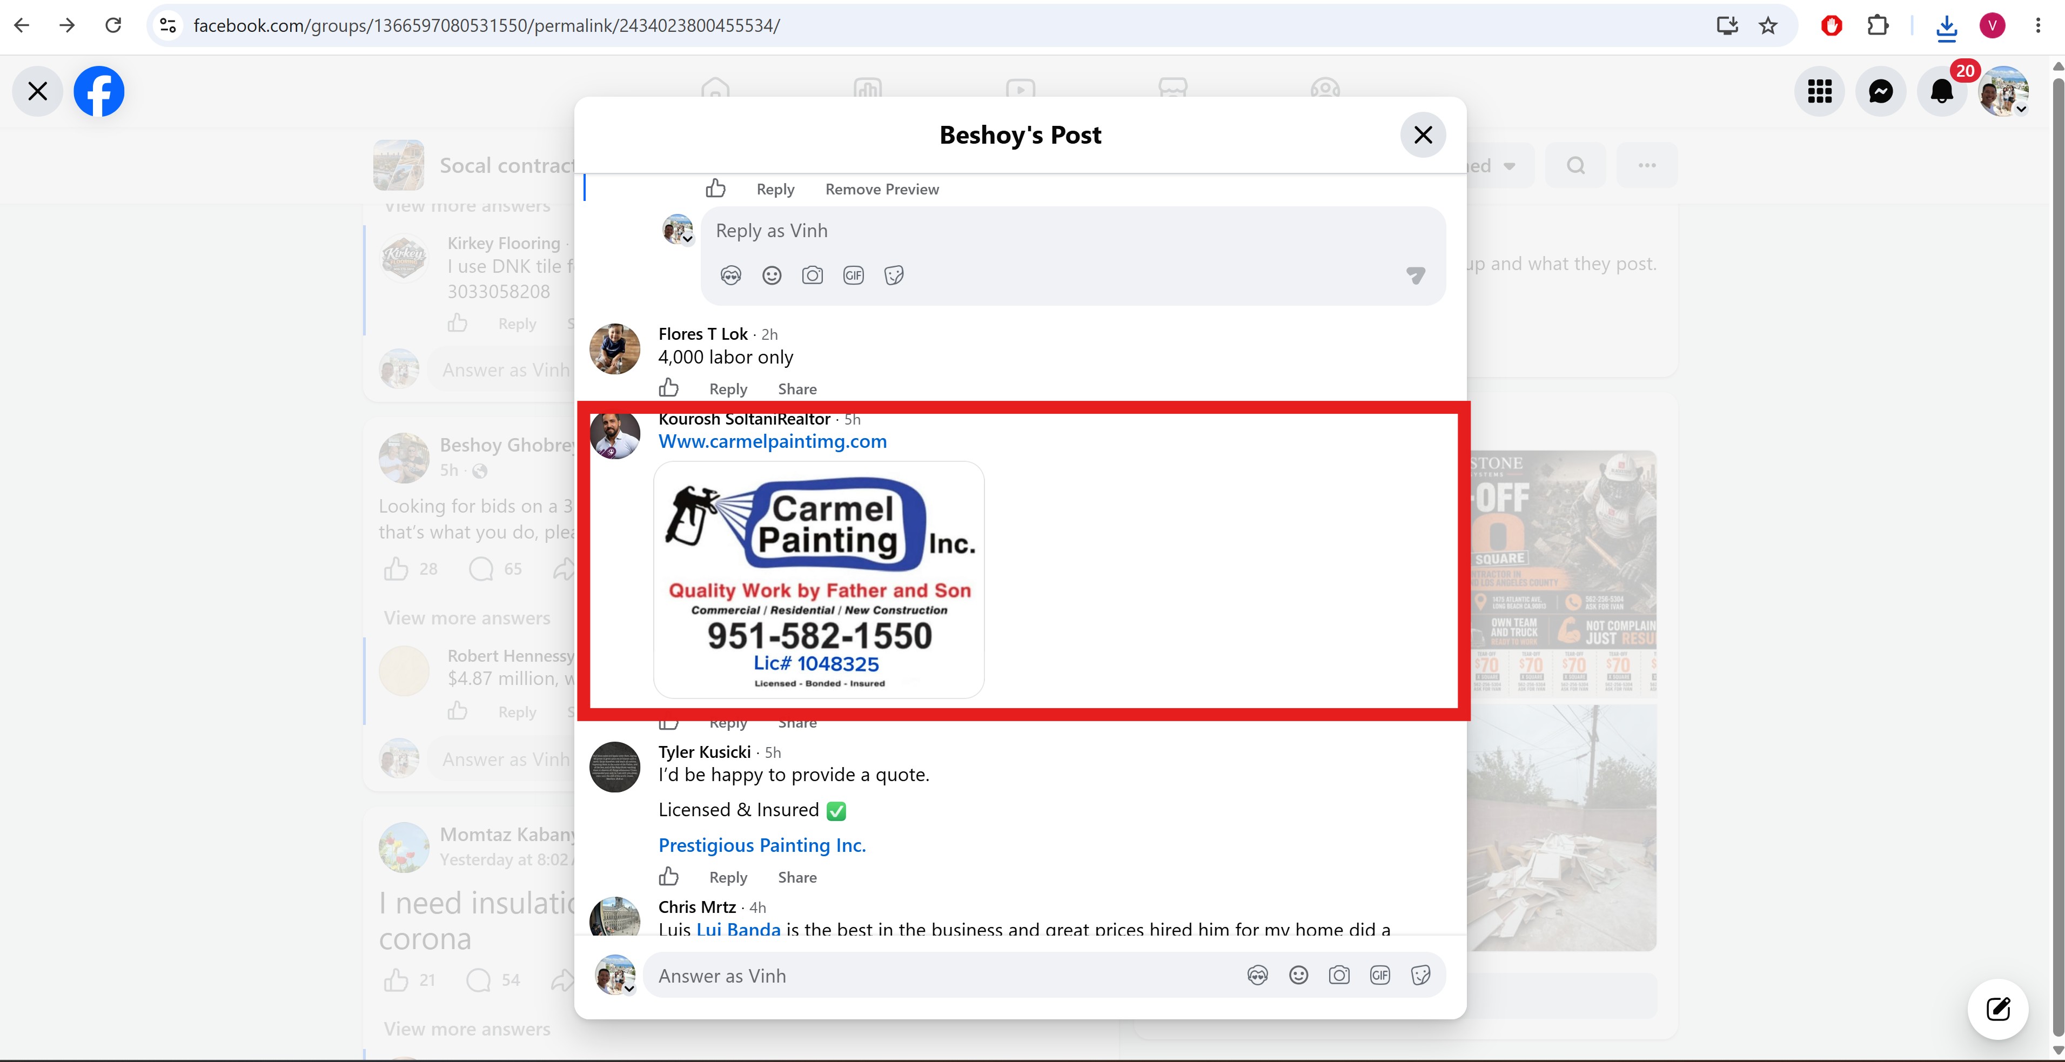
Task: Open Tyler Kusicki's profile picture
Action: [615, 767]
